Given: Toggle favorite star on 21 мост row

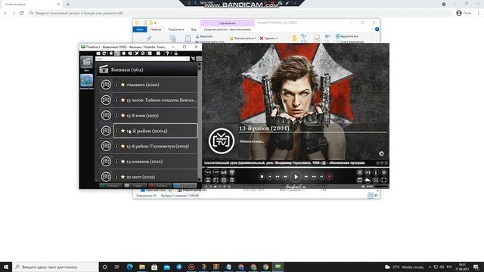Looking at the screenshot, I should pyautogui.click(x=123, y=177).
